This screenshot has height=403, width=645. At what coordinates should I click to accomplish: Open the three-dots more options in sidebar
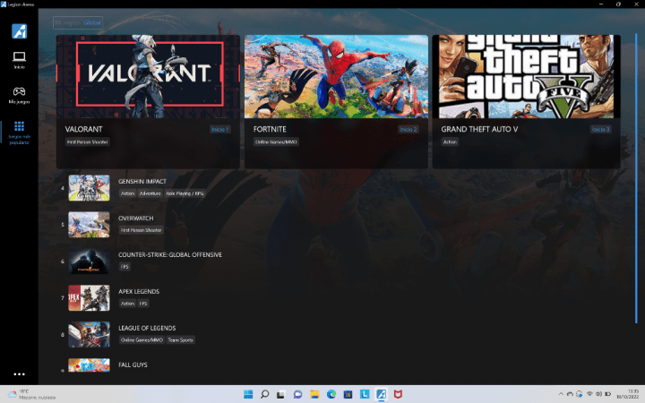[20, 374]
